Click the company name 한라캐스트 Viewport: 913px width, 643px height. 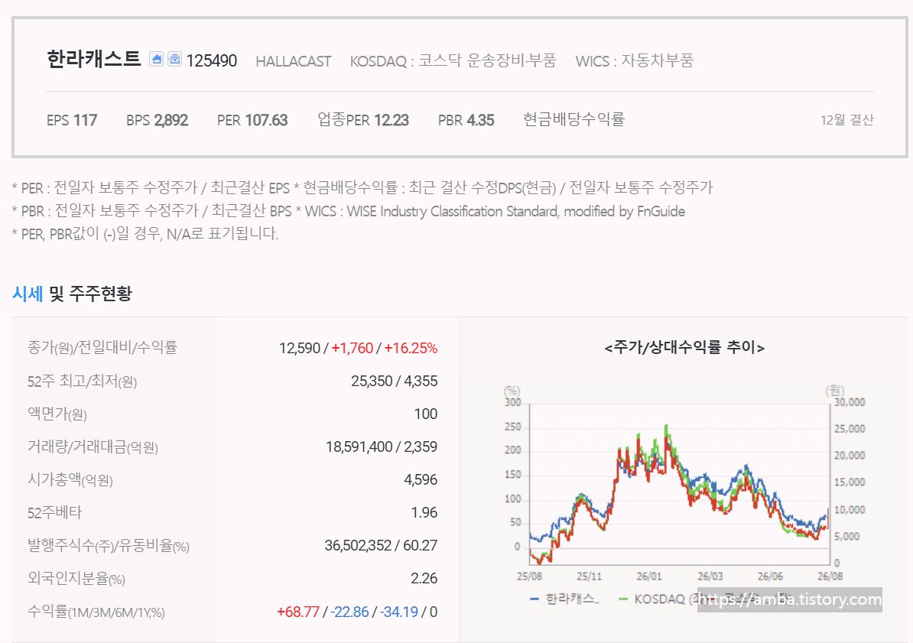point(94,60)
